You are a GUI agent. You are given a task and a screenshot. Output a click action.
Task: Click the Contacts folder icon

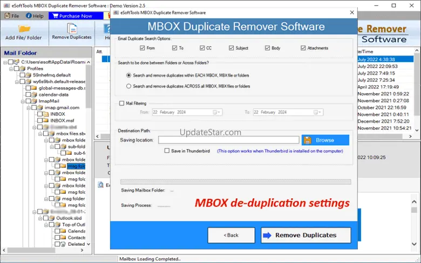[63, 238]
